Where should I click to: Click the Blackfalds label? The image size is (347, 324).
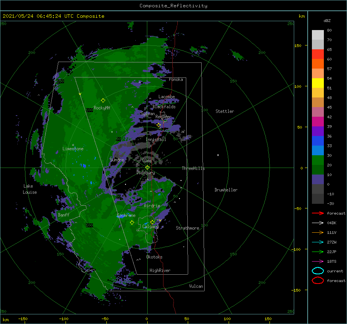[164, 107]
